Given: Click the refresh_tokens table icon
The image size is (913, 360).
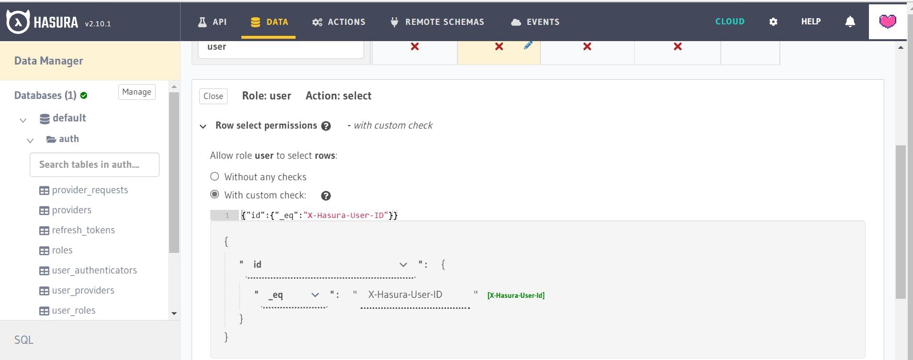Looking at the screenshot, I should click(x=44, y=230).
